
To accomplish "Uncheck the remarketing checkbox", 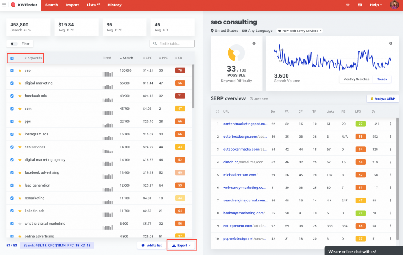I will tap(12, 198).
